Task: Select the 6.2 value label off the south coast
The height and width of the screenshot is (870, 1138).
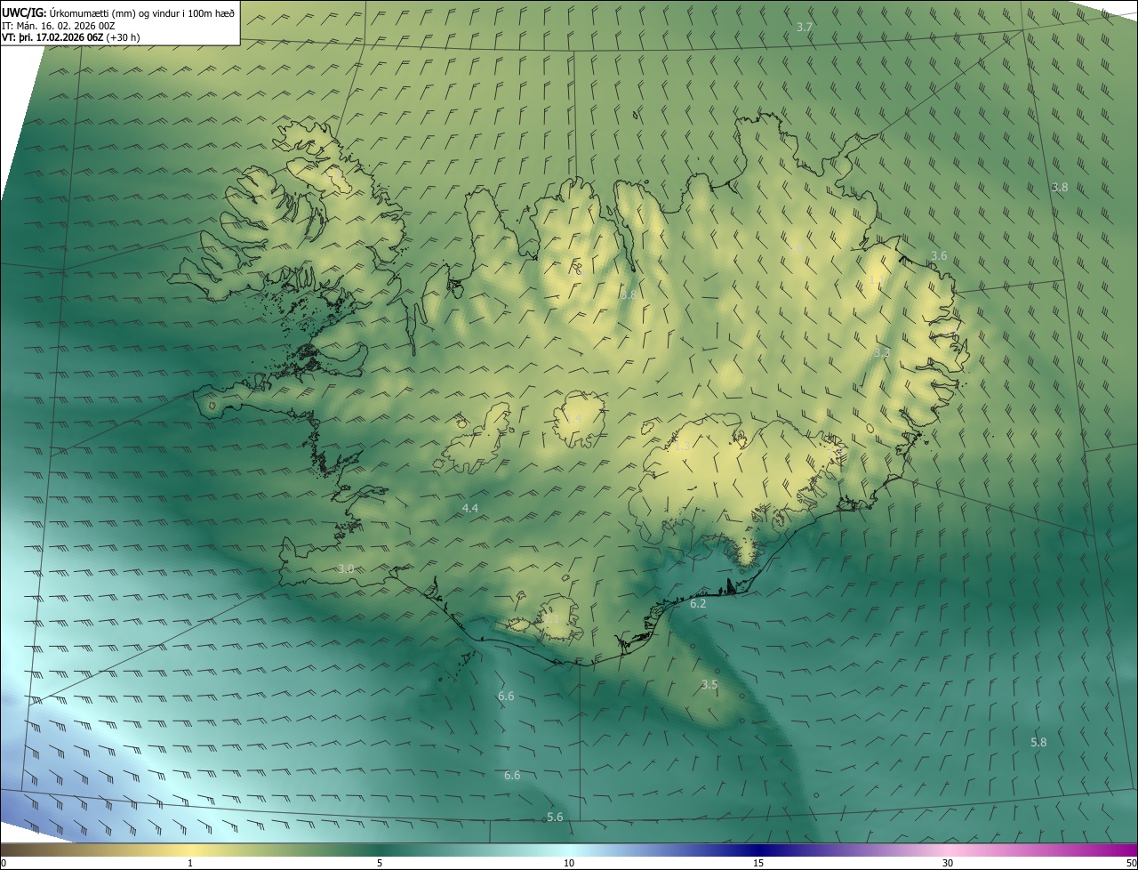Action: coord(698,604)
